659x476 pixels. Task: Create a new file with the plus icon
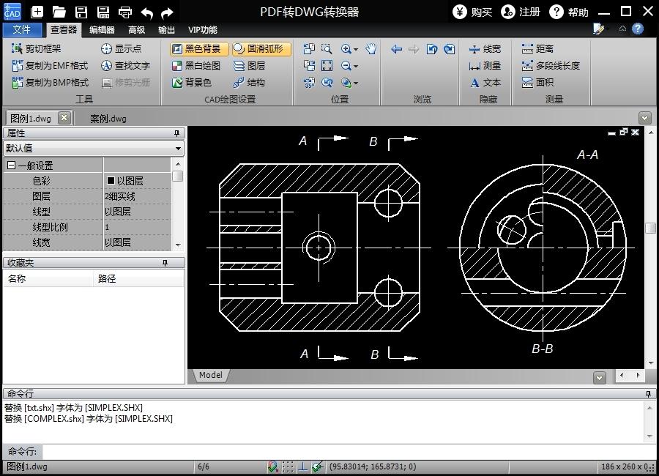click(37, 12)
